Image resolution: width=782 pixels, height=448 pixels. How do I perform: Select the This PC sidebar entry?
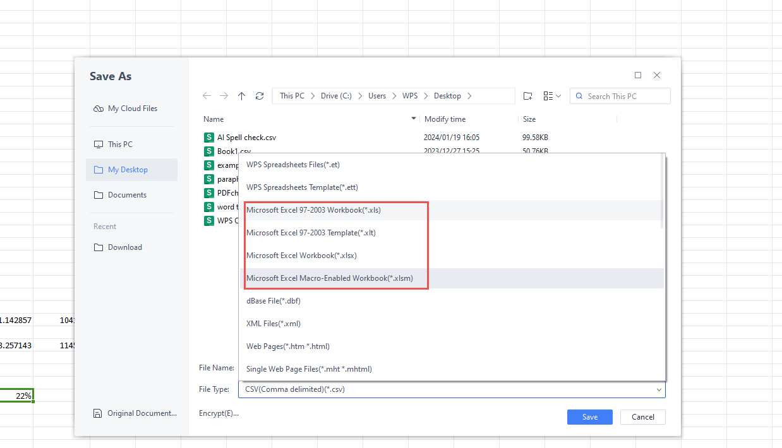[120, 144]
